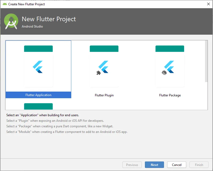
Task: Select the partially visible Module tile
Action: pyautogui.click(x=38, y=106)
